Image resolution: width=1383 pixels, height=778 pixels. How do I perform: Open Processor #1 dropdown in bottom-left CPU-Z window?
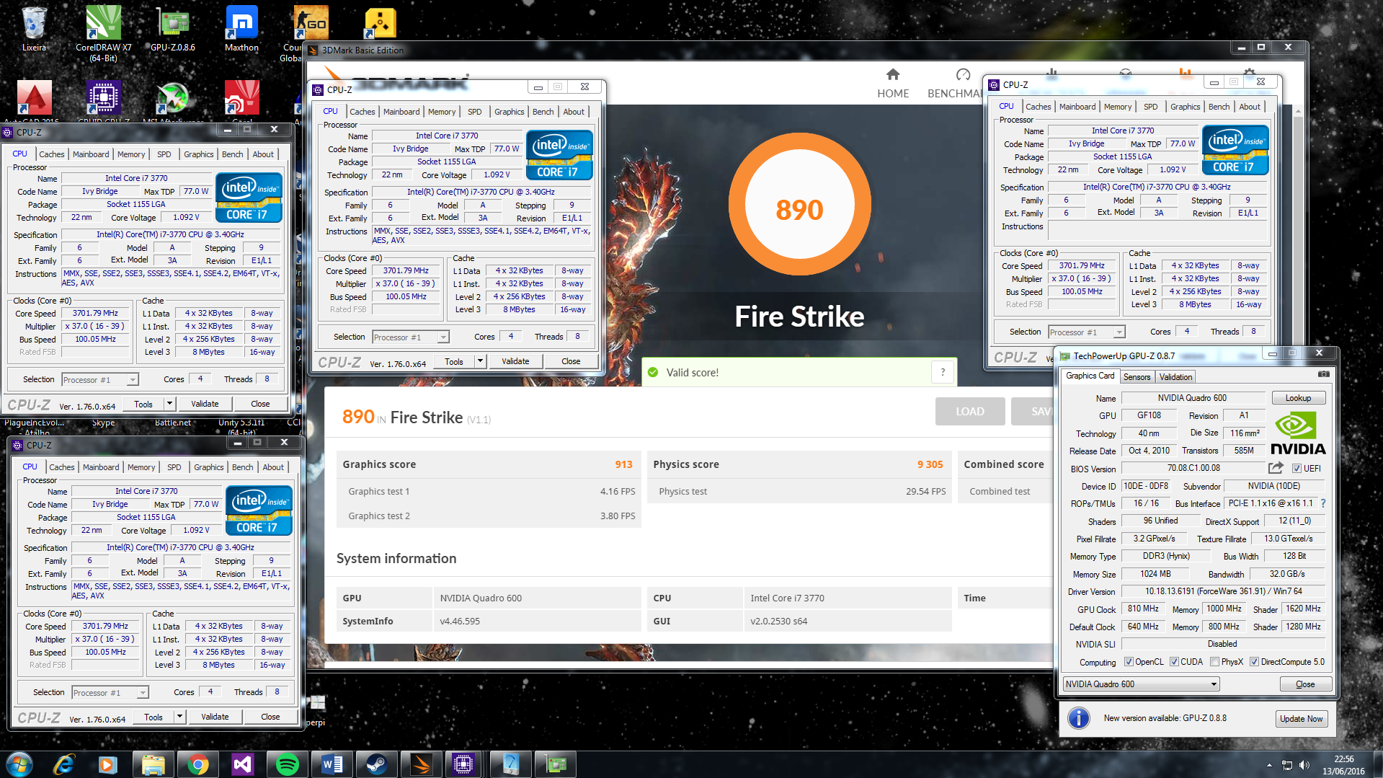tap(110, 693)
